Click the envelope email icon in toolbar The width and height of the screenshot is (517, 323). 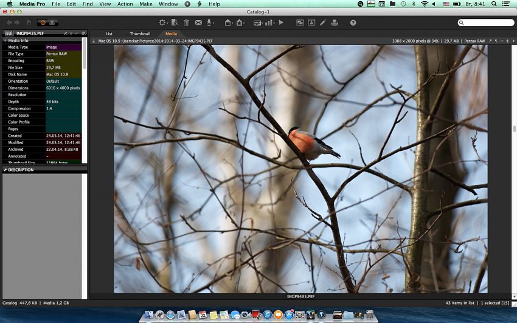pyautogui.click(x=198, y=23)
